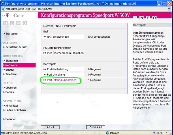
Task: Click '1 Regel(n)' next to Port-Öffnung
Action: 95,80
